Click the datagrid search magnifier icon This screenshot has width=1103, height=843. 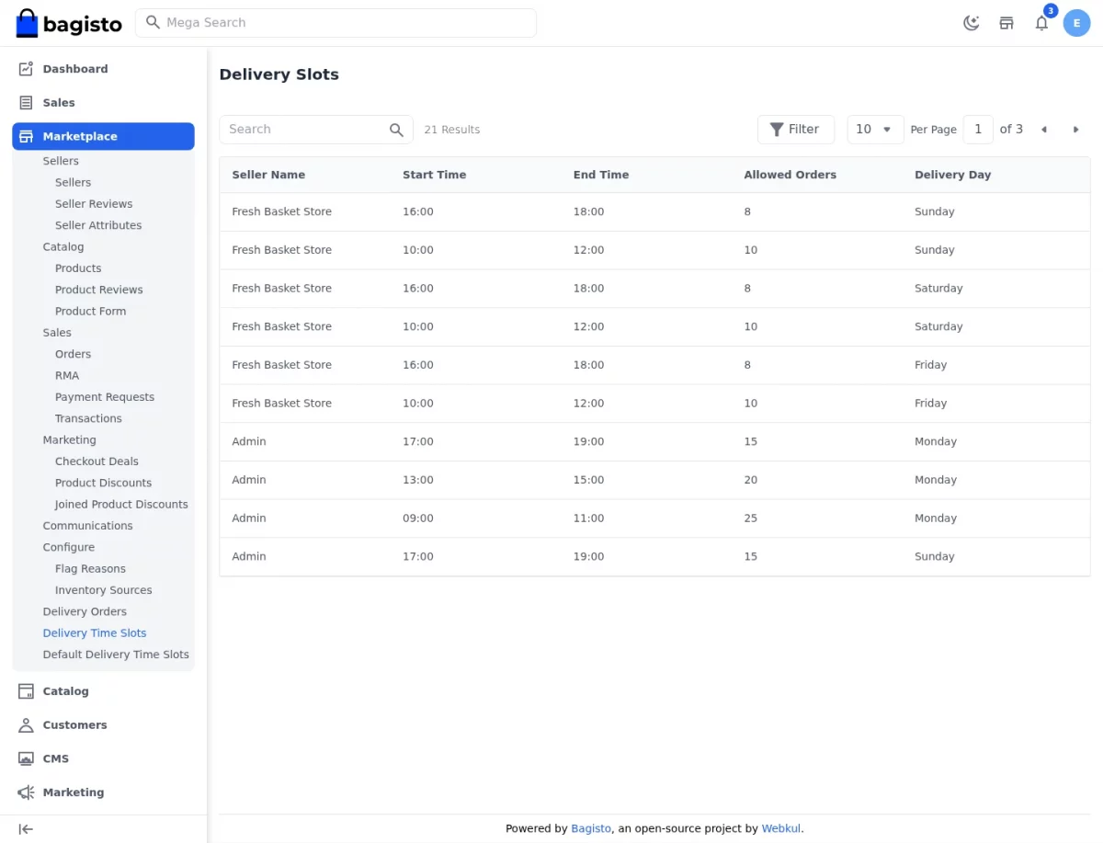pos(396,130)
